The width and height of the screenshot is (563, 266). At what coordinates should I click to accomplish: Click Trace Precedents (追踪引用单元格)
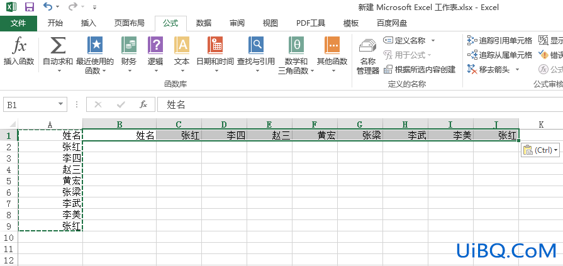pos(499,40)
